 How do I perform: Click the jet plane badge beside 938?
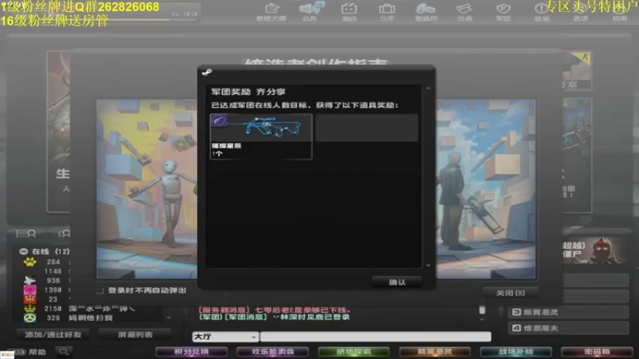tap(30, 281)
